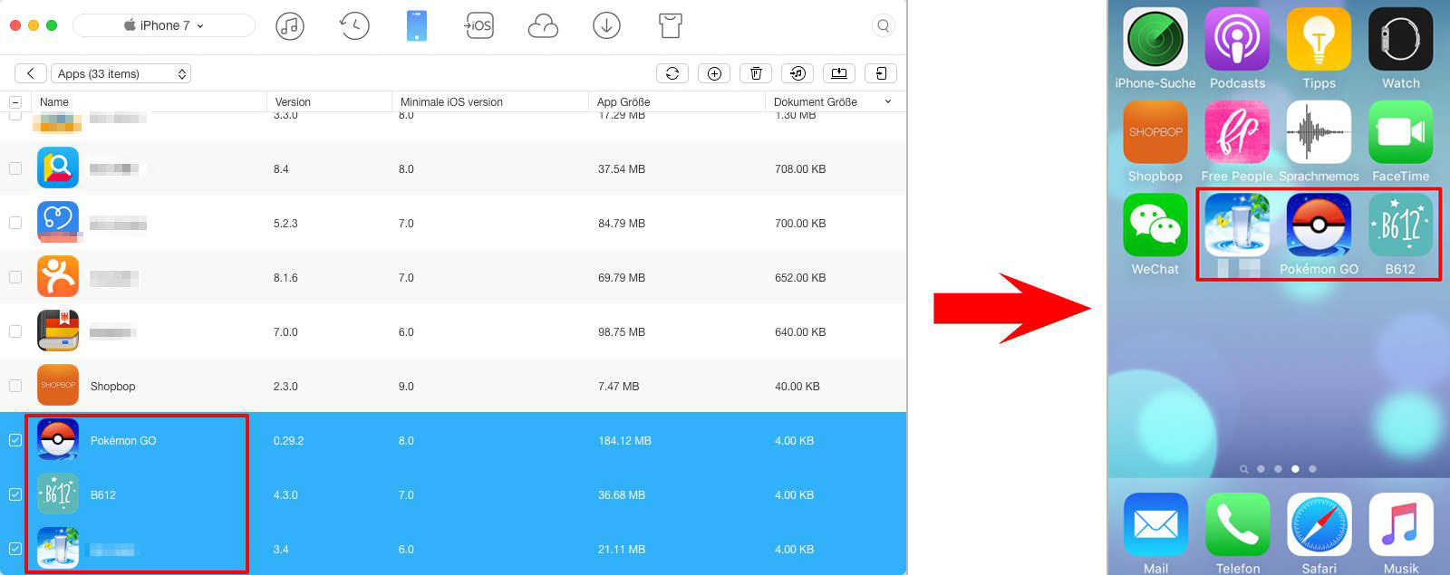
Task: Open Mail in the phone dock
Action: pos(1155,524)
